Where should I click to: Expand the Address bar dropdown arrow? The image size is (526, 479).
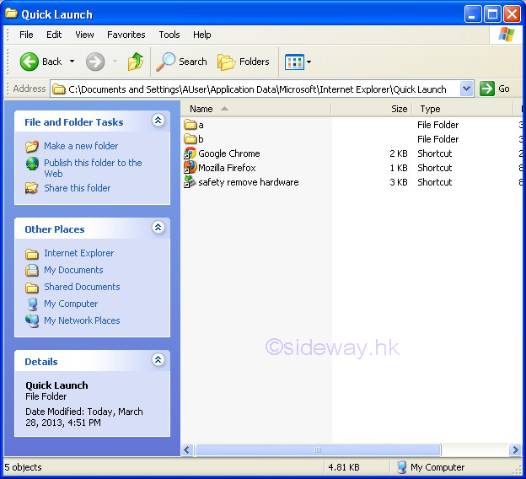point(467,89)
